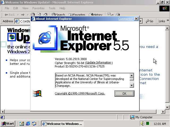Click the History toolbar button
The width and height of the screenshot is (170, 127).
tap(96, 15)
